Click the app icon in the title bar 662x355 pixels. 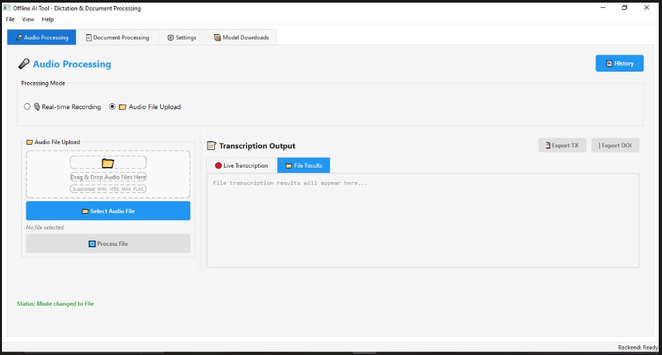7,8
